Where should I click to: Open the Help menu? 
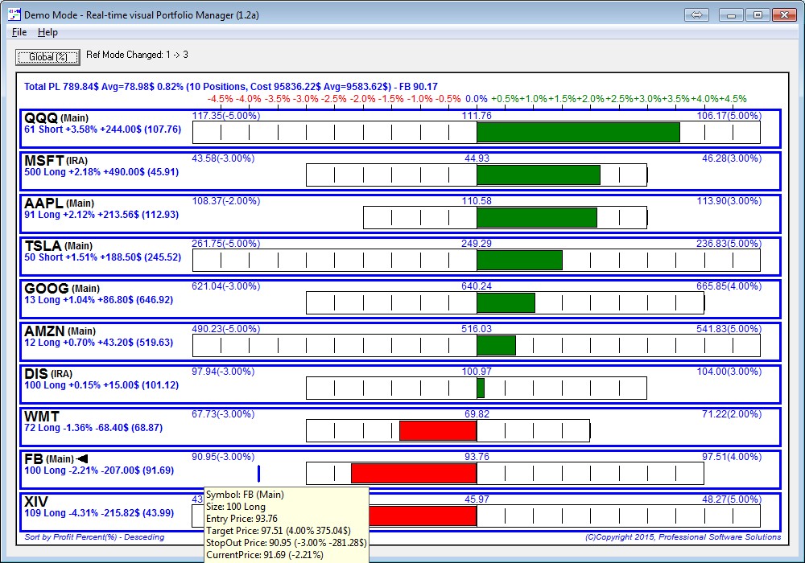[47, 32]
